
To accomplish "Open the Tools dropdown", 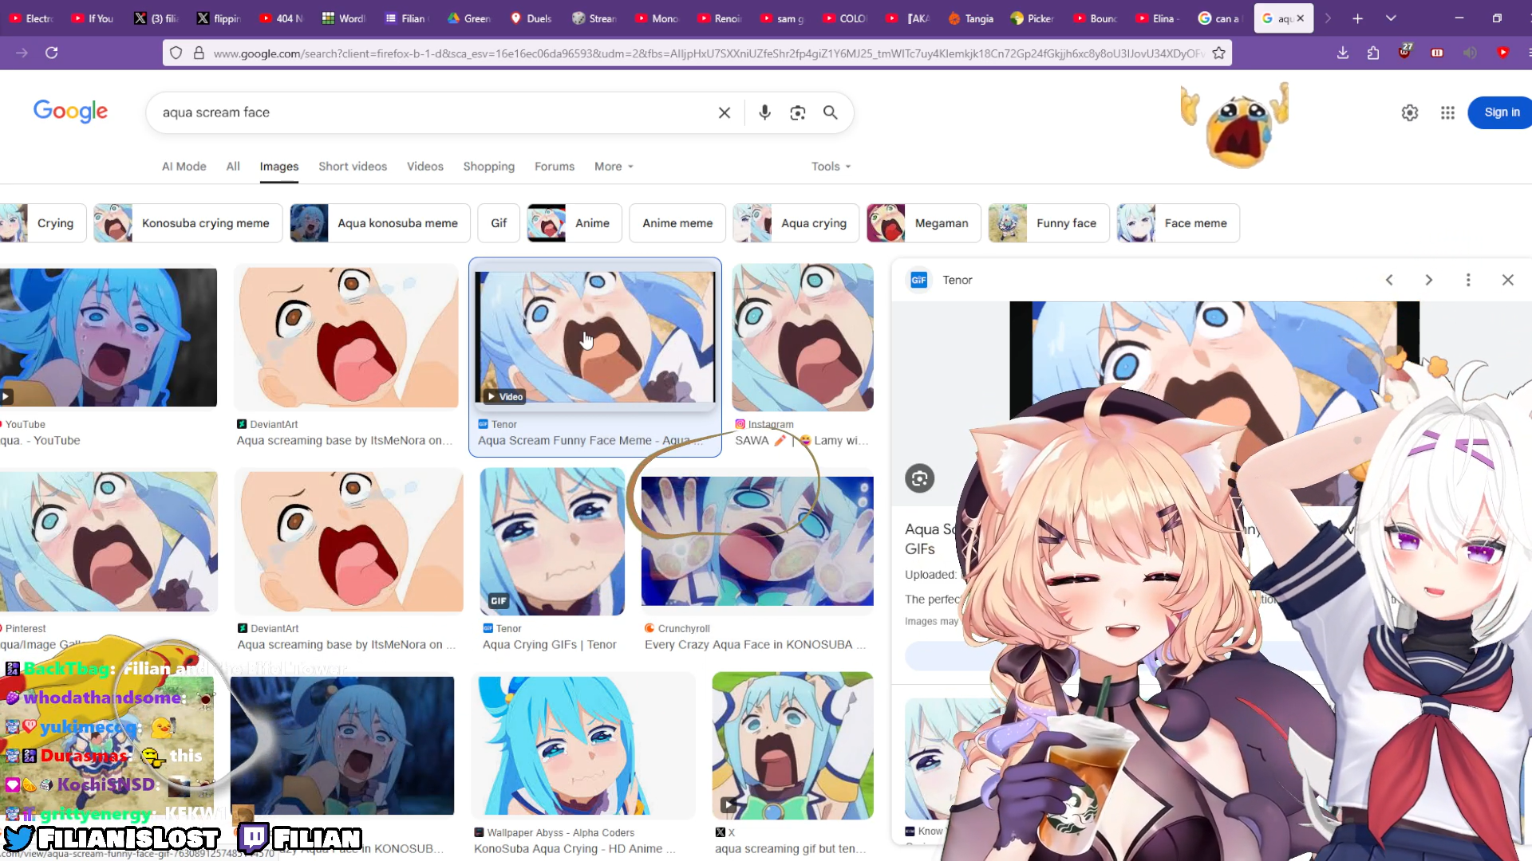I will (x=831, y=167).
